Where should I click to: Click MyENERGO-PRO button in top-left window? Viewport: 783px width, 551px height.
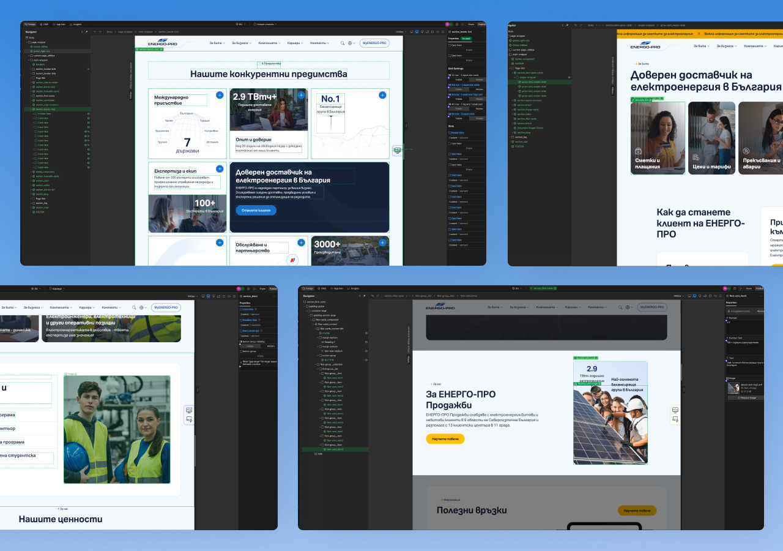[x=374, y=43]
